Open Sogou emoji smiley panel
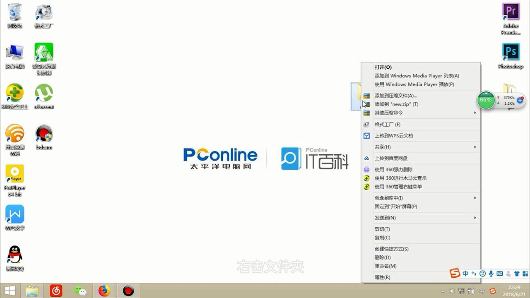 pyautogui.click(x=482, y=274)
